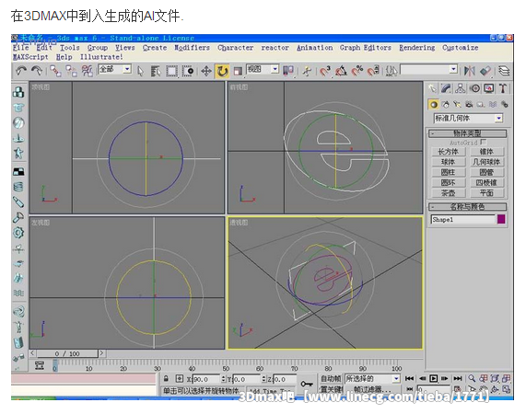Collapse the 物体类型 rollout
Image resolution: width=526 pixels, height=414 pixels.
tap(468, 133)
